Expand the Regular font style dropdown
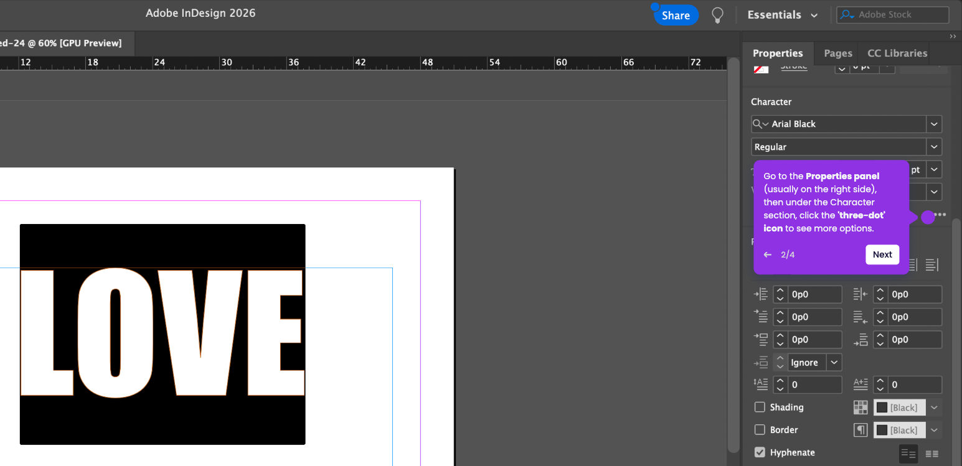The width and height of the screenshot is (962, 466). (x=934, y=147)
